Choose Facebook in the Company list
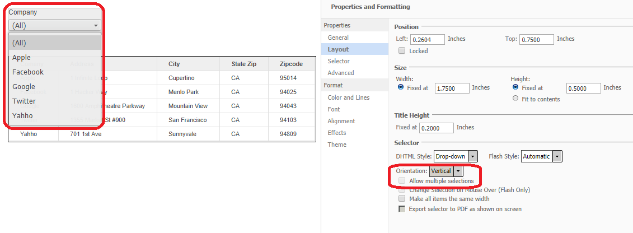This screenshot has height=233, width=633. click(x=55, y=72)
